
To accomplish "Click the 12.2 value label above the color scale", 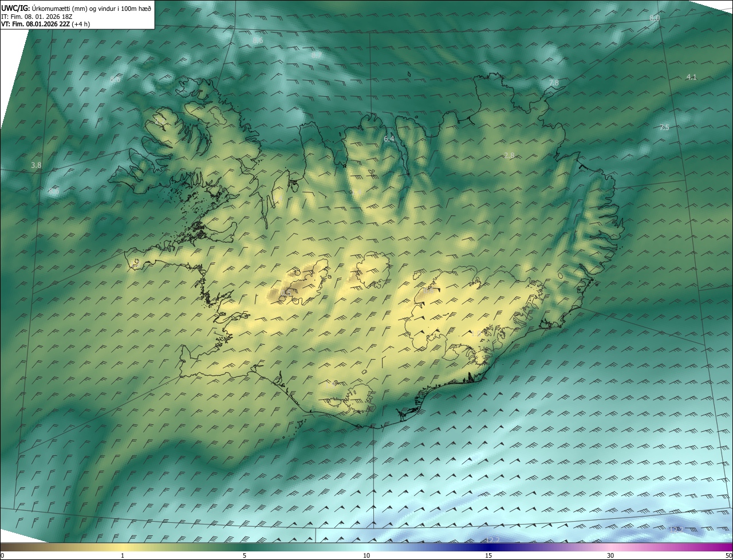I will pyautogui.click(x=492, y=539).
